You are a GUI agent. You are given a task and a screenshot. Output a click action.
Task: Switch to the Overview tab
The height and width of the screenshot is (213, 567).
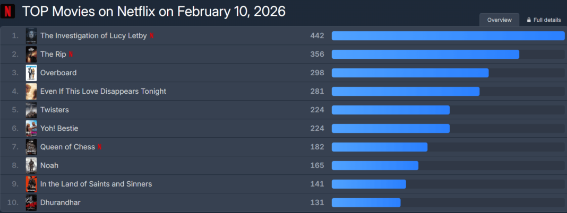coord(499,20)
